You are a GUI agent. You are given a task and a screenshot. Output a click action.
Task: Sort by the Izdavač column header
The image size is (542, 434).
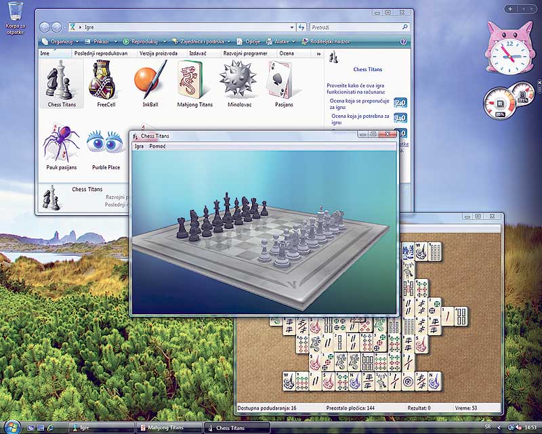pos(203,53)
